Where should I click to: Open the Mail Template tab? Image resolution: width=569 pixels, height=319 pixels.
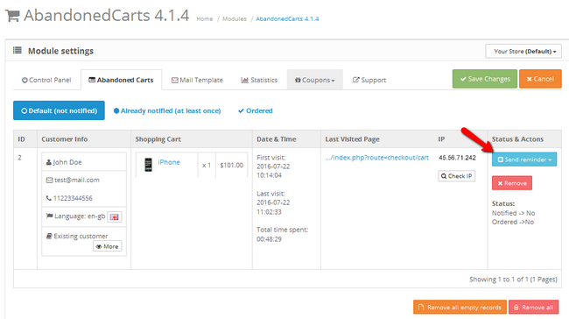pos(197,80)
